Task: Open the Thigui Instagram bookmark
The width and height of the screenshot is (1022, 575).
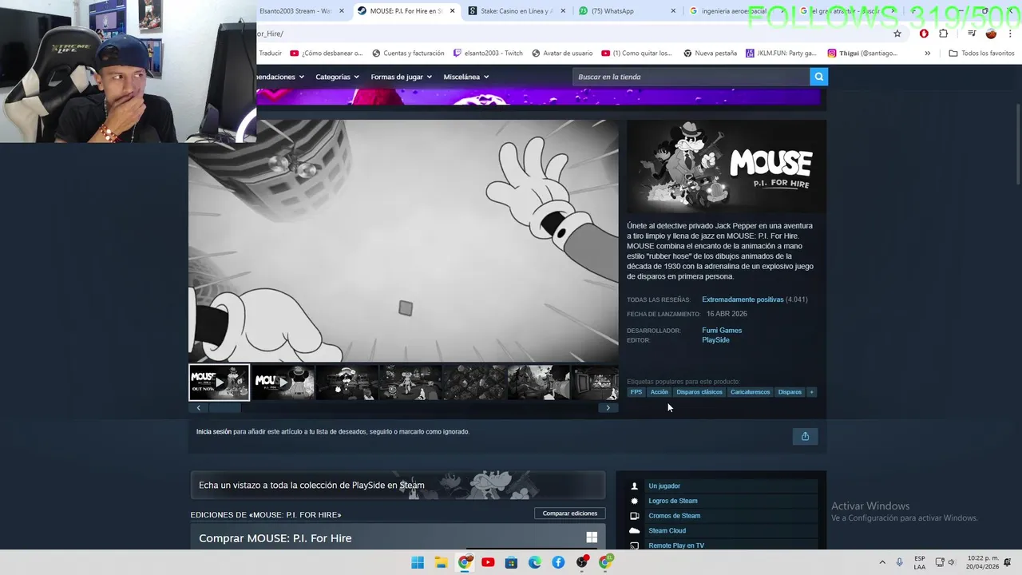Action: (x=862, y=54)
